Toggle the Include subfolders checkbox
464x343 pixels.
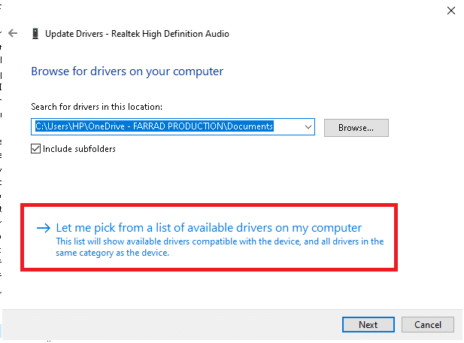36,149
